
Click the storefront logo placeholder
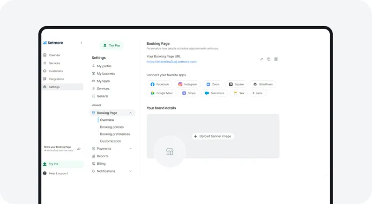tap(170, 152)
